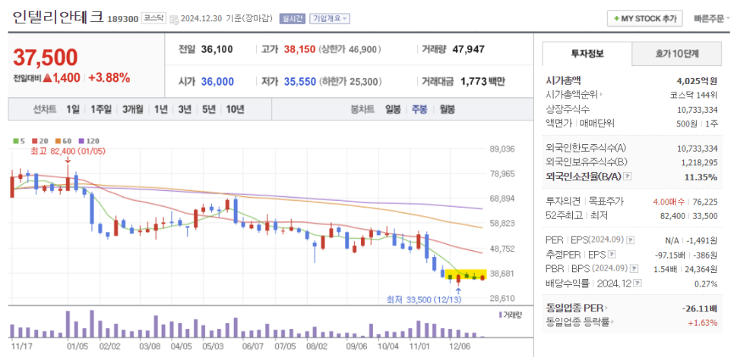
Task: Click the 최고 82,400 (01/05) chart marker
Action: point(68,151)
